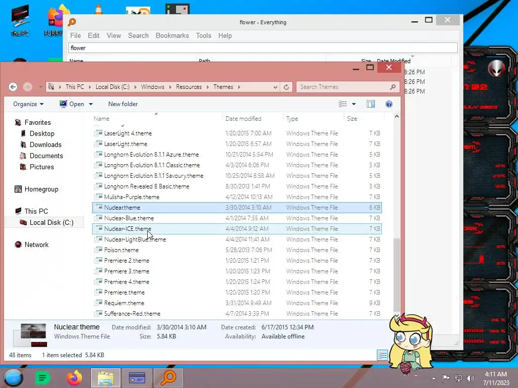
Task: Select Desktop in navigation pane
Action: point(41,133)
